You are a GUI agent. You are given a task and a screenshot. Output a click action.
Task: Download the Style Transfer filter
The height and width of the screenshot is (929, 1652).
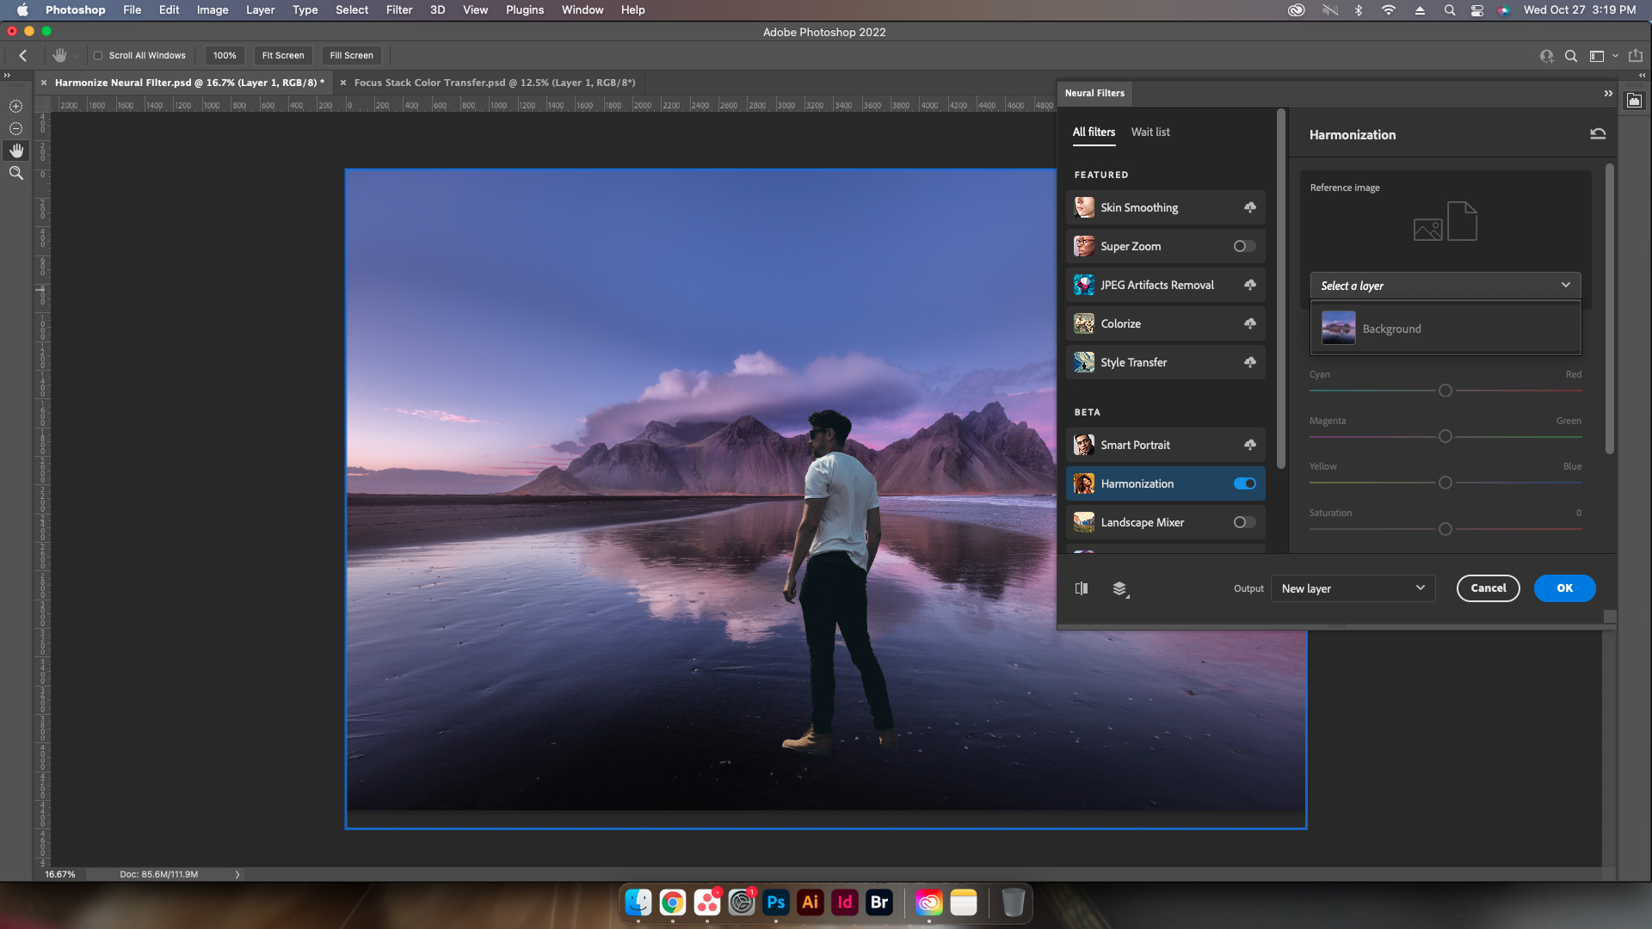(x=1249, y=362)
